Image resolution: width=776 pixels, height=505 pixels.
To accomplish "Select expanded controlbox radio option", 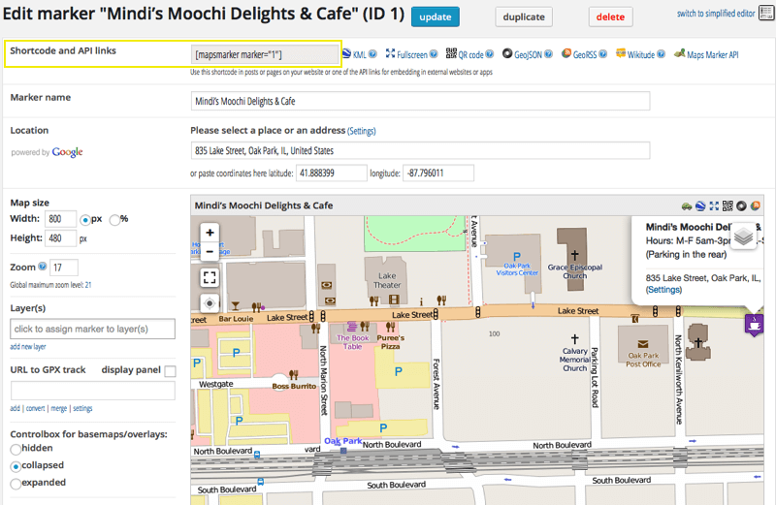I will coord(16,484).
